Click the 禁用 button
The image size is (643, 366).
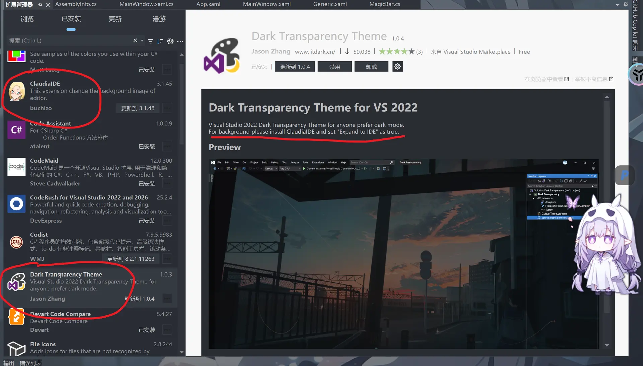click(335, 67)
